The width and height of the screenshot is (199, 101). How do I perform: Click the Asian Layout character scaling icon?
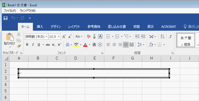click(x=151, y=37)
